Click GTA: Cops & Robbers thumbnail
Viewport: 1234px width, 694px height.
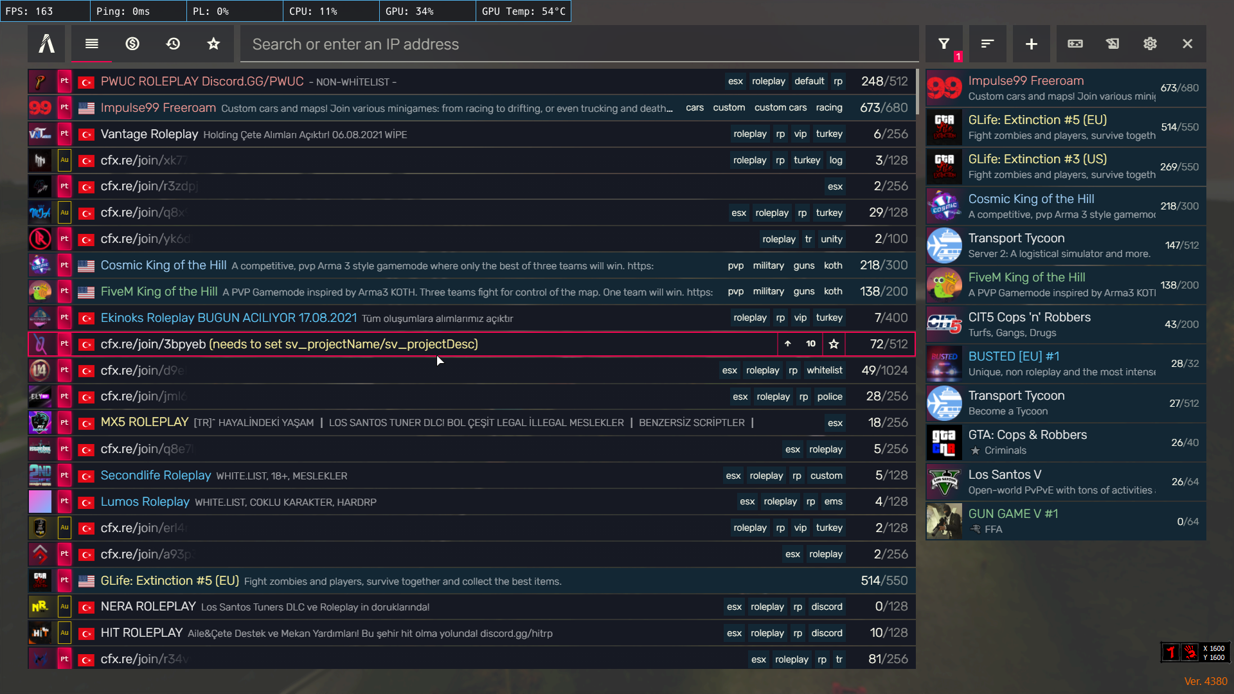click(944, 443)
